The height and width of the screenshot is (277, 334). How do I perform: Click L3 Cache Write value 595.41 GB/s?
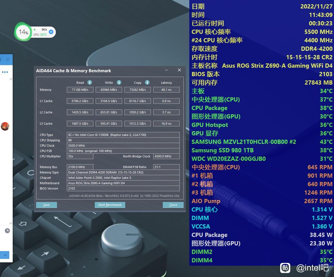click(109, 124)
